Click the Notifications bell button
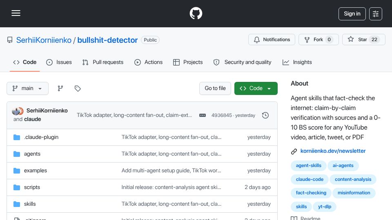Screen dimensions: 392x220 pyautogui.click(x=272, y=40)
